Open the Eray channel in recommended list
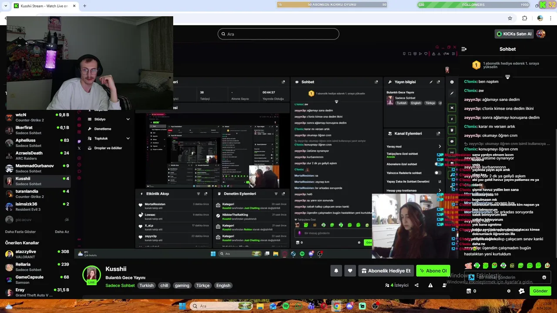This screenshot has height=313, width=557. (37, 292)
